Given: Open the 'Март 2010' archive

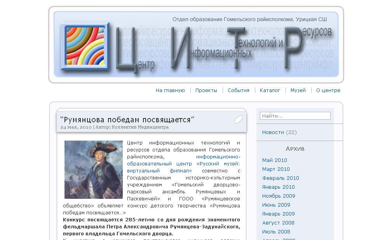Looking at the screenshot, I should coord(276,169).
